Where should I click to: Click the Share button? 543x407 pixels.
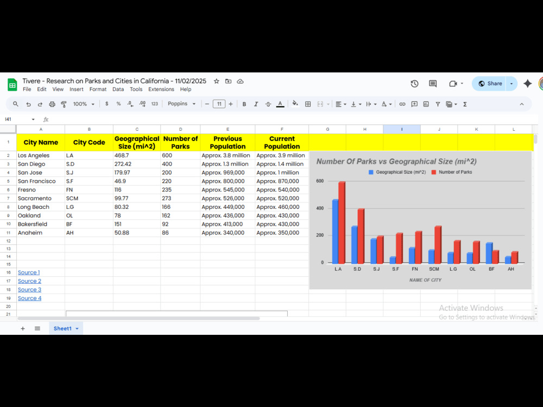pos(489,84)
